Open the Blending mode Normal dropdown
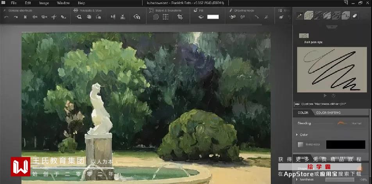Screen dimensions: 372x184 [349, 123]
